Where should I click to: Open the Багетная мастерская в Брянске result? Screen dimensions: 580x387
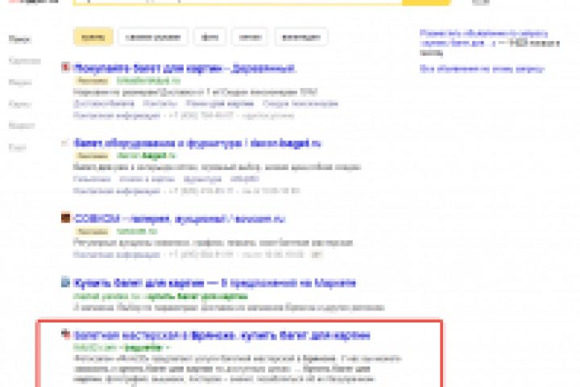[x=222, y=335]
